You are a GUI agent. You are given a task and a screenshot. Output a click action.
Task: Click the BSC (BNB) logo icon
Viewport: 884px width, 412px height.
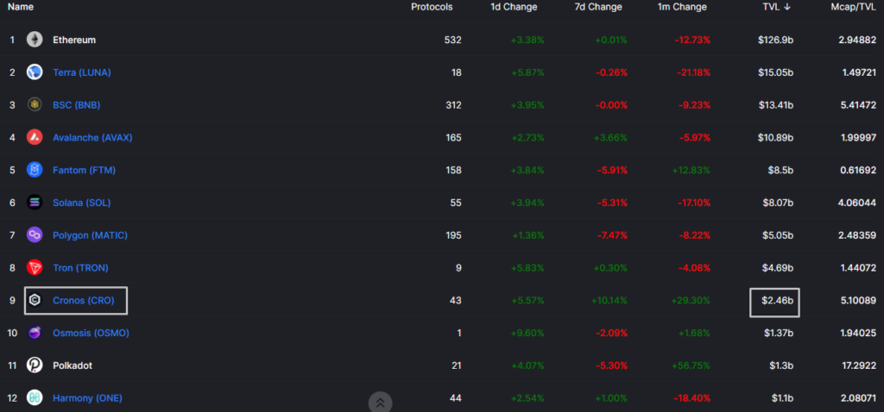[35, 105]
